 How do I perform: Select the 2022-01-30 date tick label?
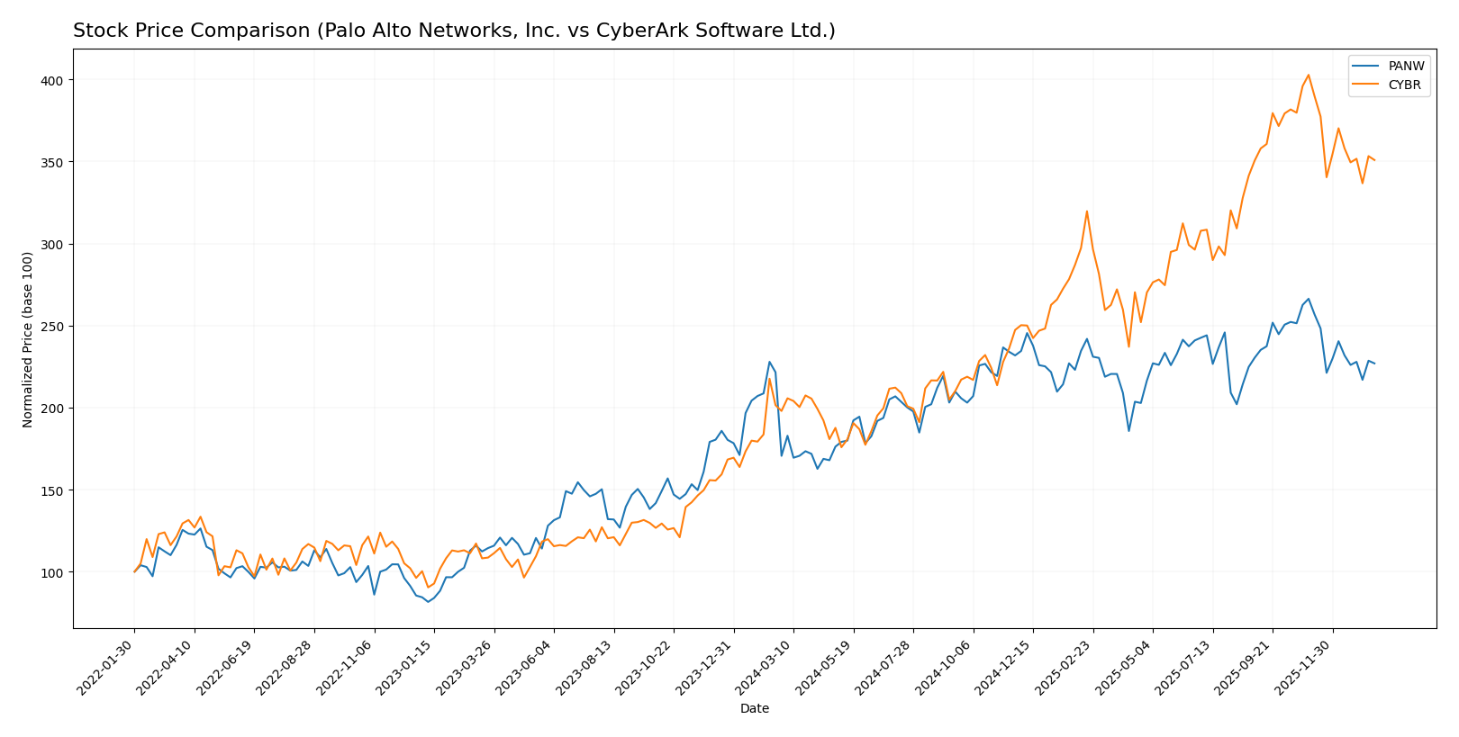(107, 668)
